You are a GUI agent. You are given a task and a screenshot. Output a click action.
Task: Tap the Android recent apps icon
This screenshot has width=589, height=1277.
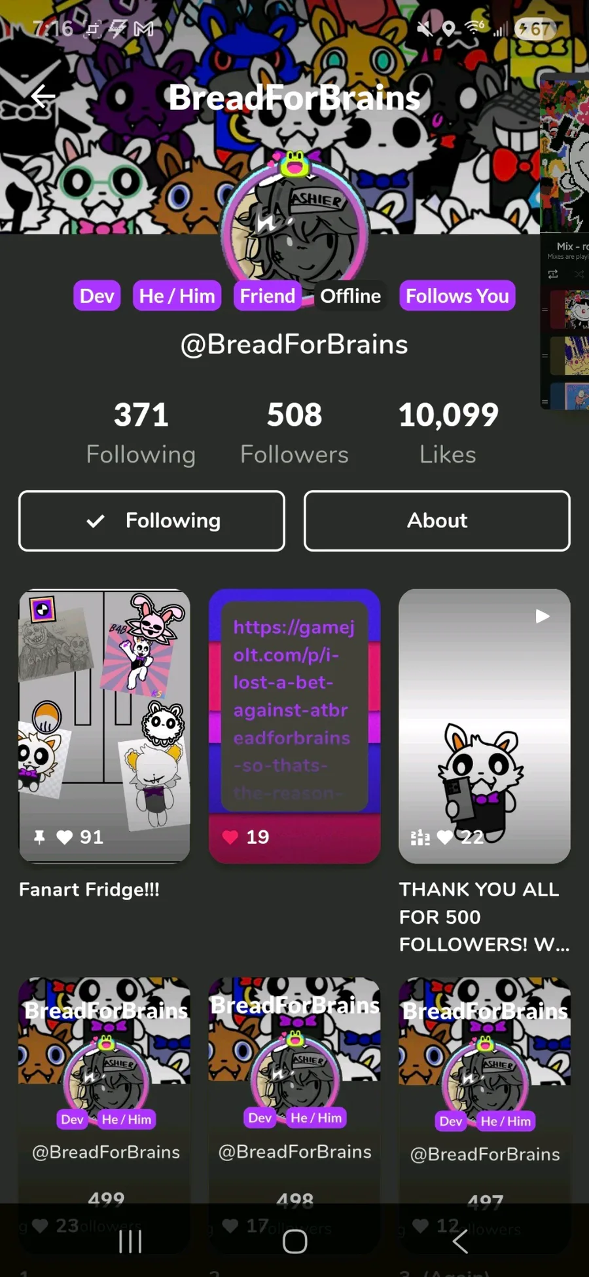click(x=130, y=1241)
